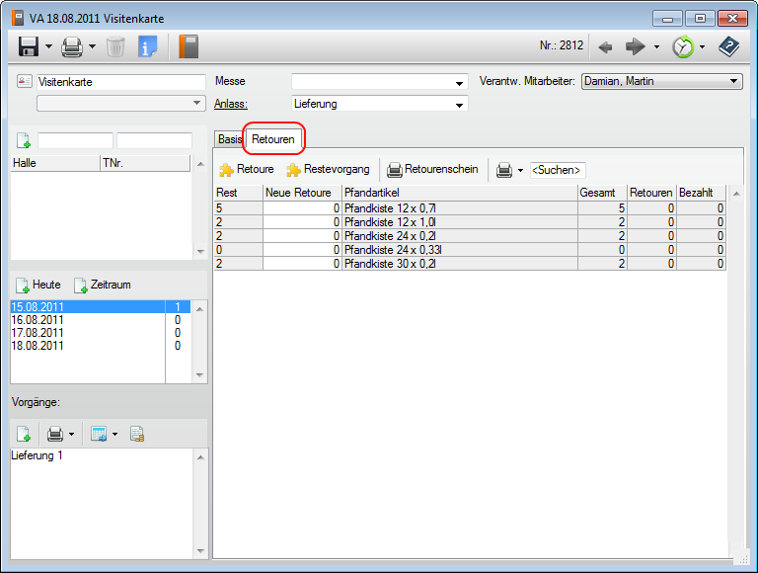The height and width of the screenshot is (573, 758).
Task: Click the blue Info icon
Action: [148, 46]
